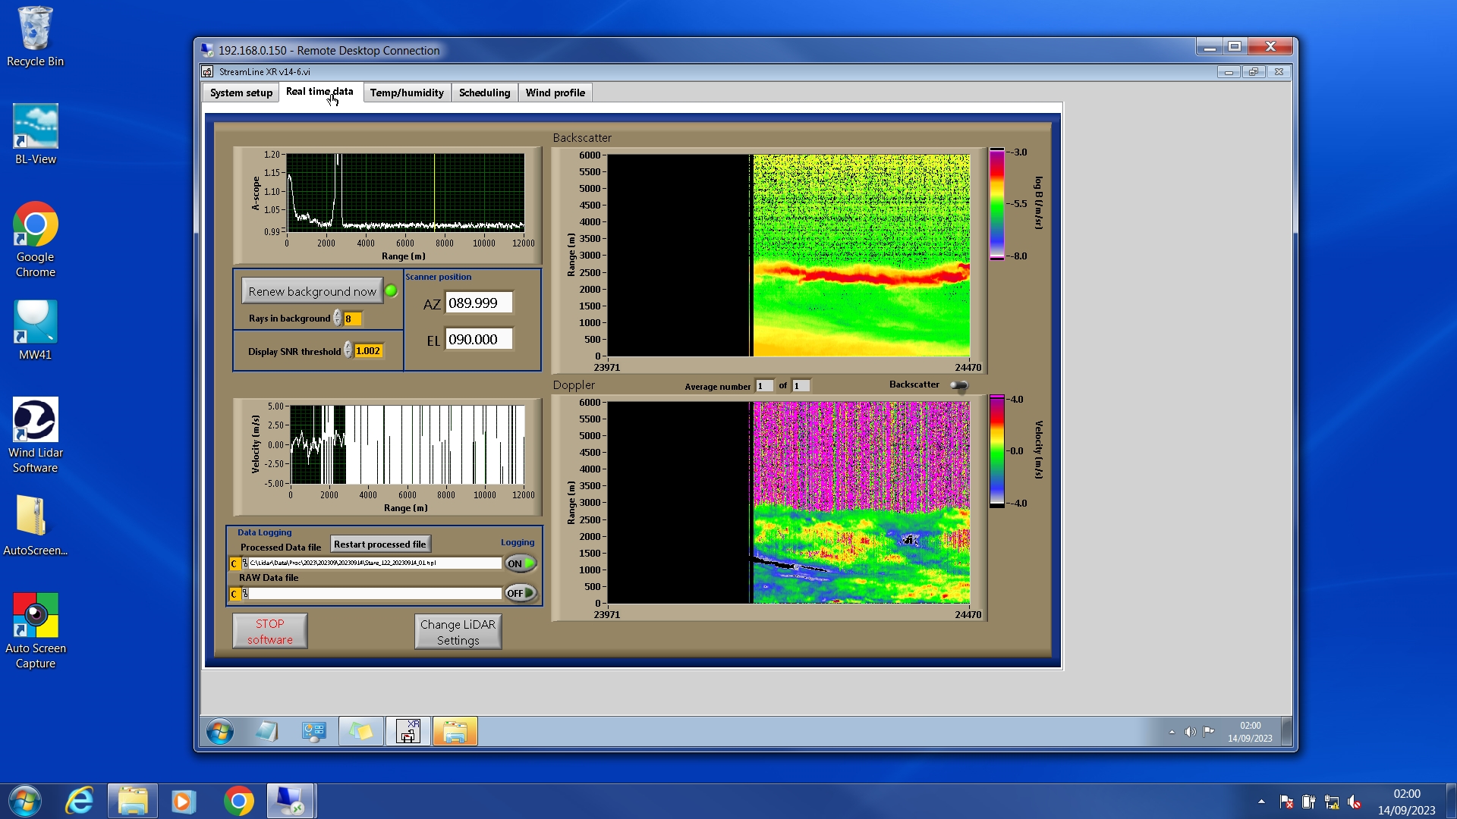
Task: Click Rays in background stepper arrows
Action: [x=337, y=318]
